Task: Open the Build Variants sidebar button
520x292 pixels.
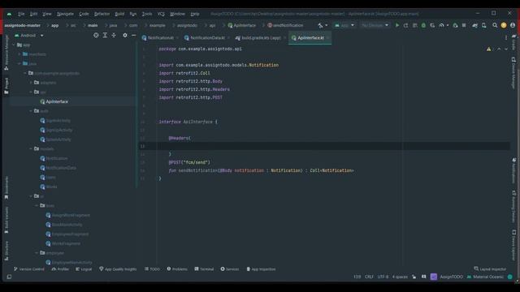Action: point(6,220)
